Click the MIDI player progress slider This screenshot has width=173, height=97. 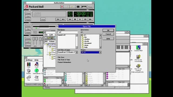pyautogui.click(x=44, y=26)
